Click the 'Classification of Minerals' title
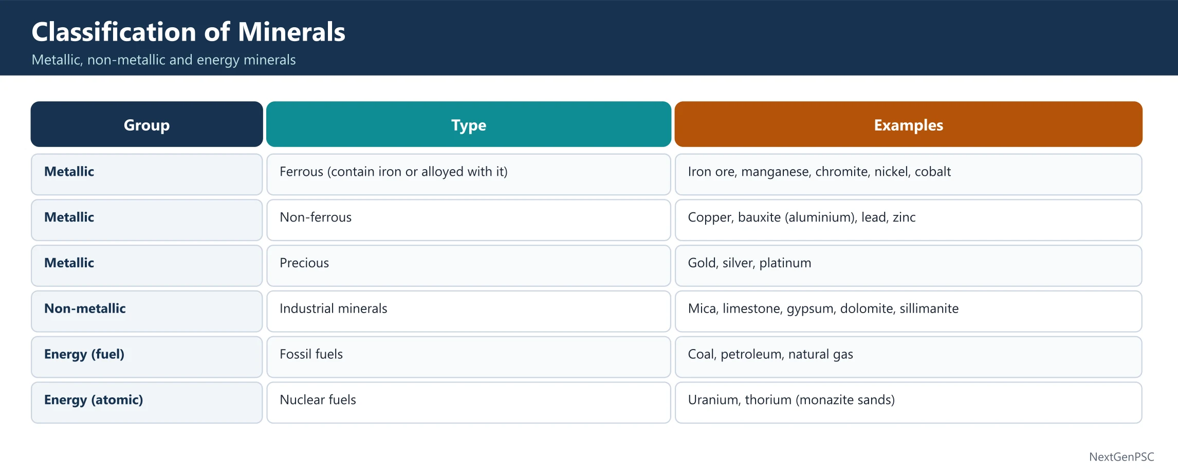1178x475 pixels. [x=188, y=32]
